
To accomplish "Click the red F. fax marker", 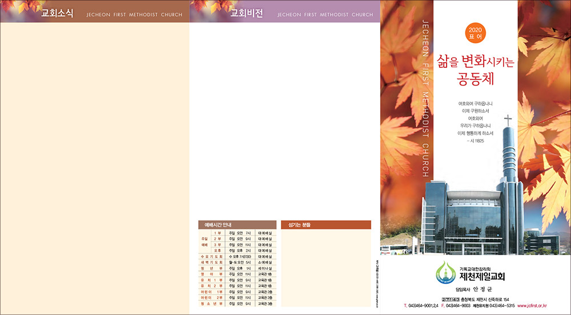I will 443,306.
